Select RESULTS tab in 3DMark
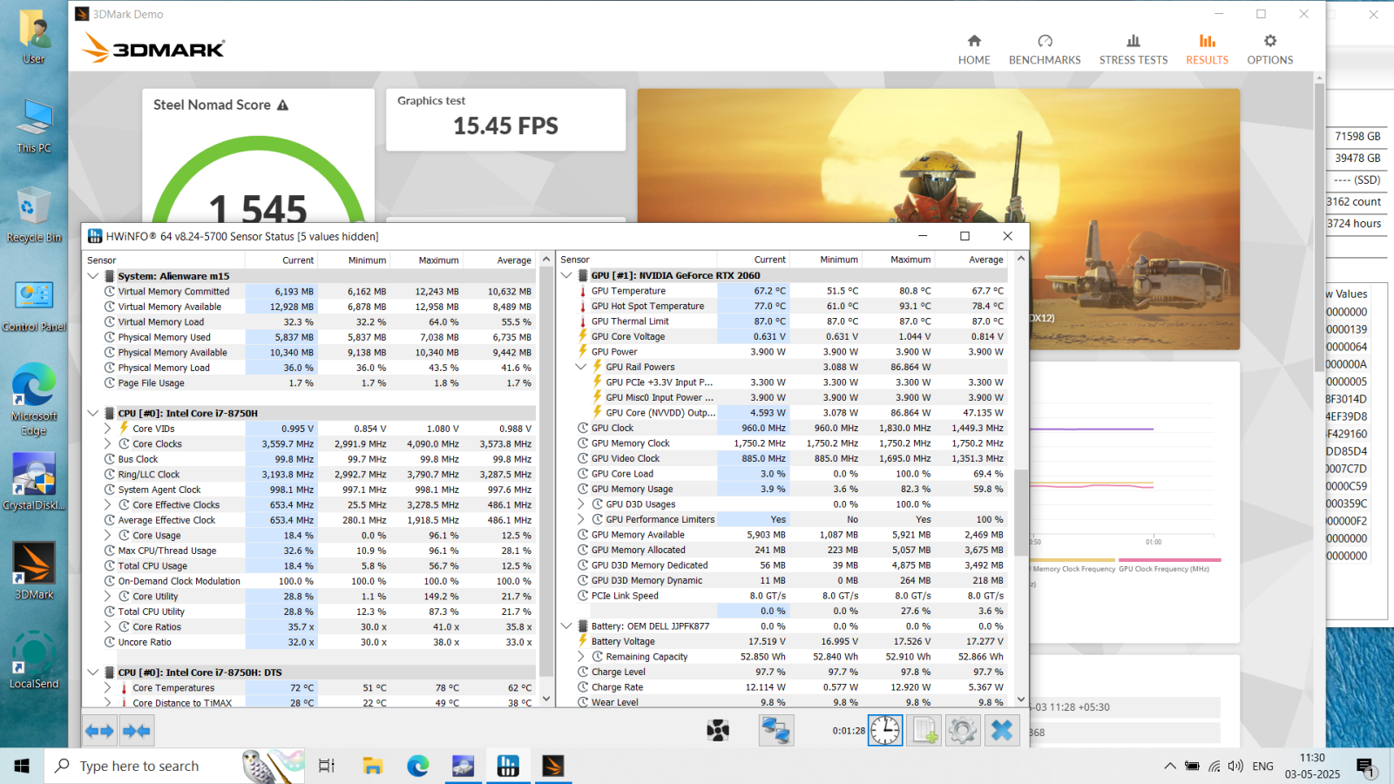 coord(1207,50)
